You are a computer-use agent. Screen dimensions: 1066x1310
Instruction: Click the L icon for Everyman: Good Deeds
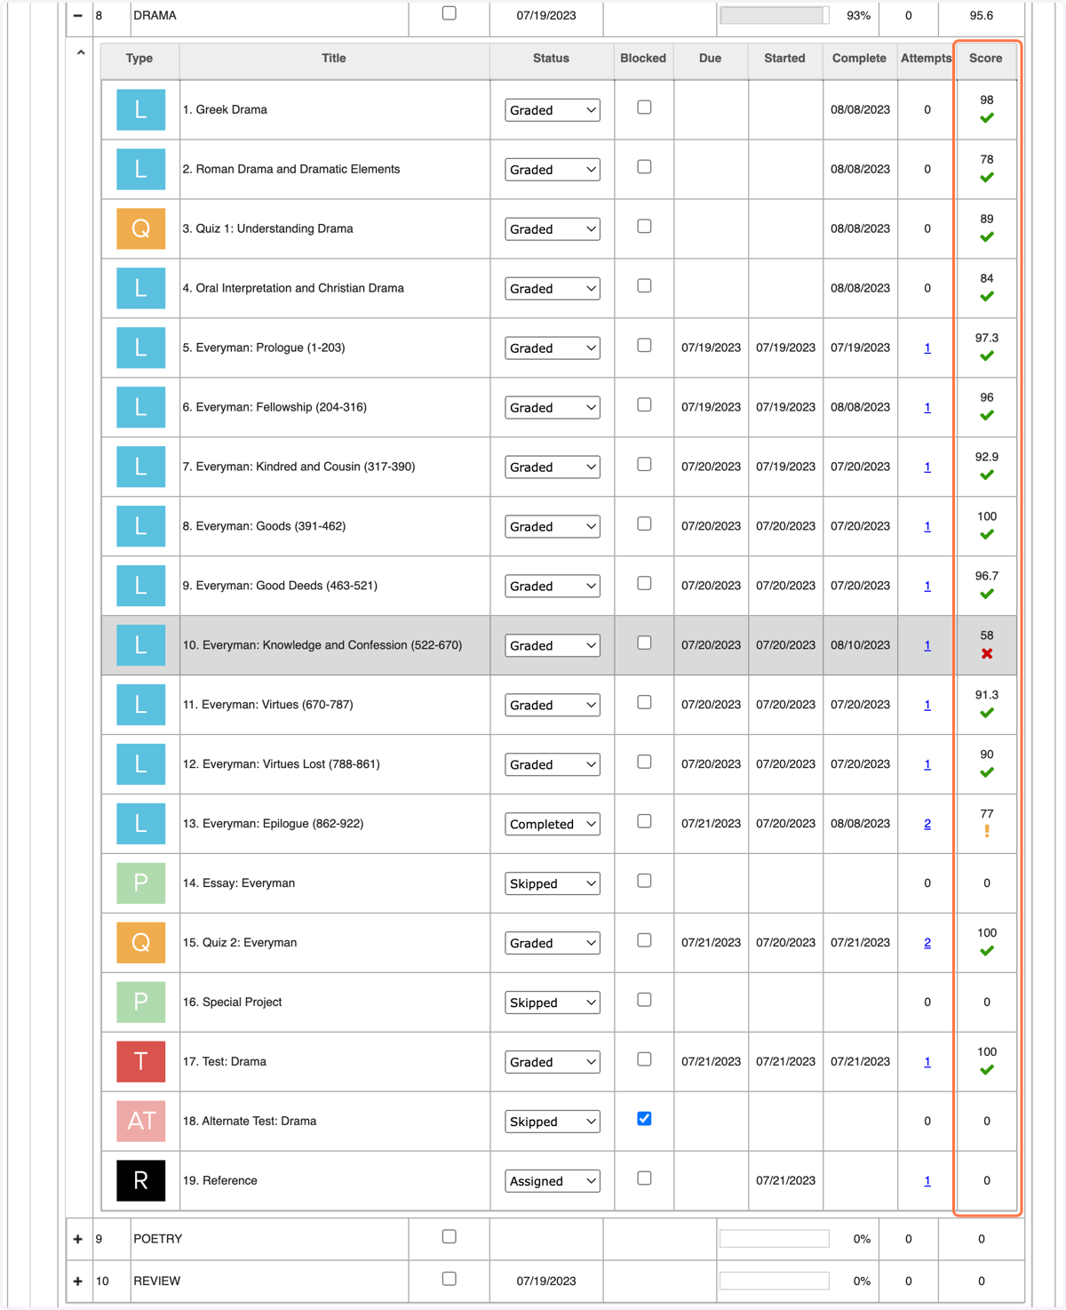pyautogui.click(x=140, y=587)
